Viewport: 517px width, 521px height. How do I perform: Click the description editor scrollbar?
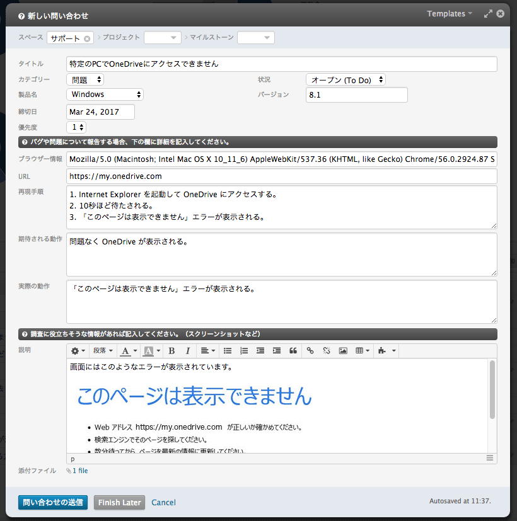(492, 389)
